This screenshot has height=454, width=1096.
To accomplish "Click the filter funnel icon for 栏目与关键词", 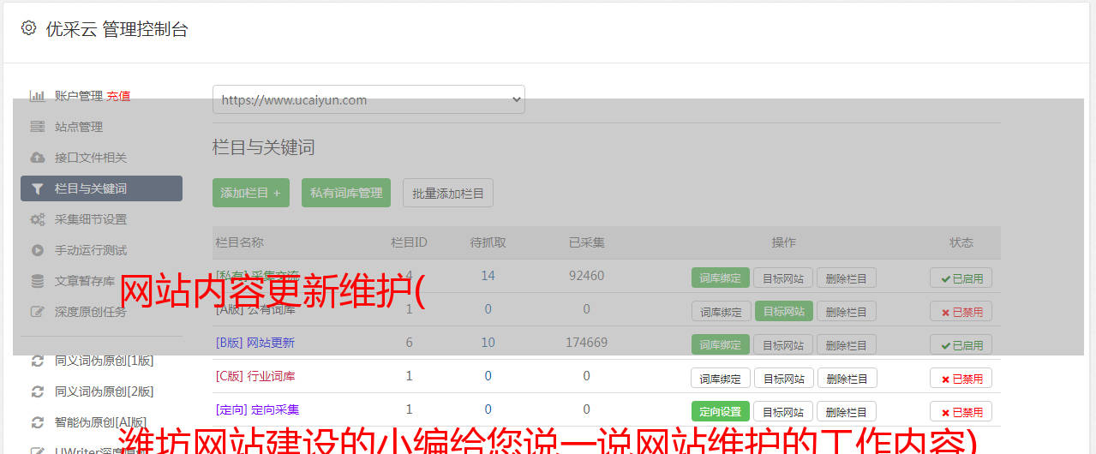I will [x=38, y=188].
